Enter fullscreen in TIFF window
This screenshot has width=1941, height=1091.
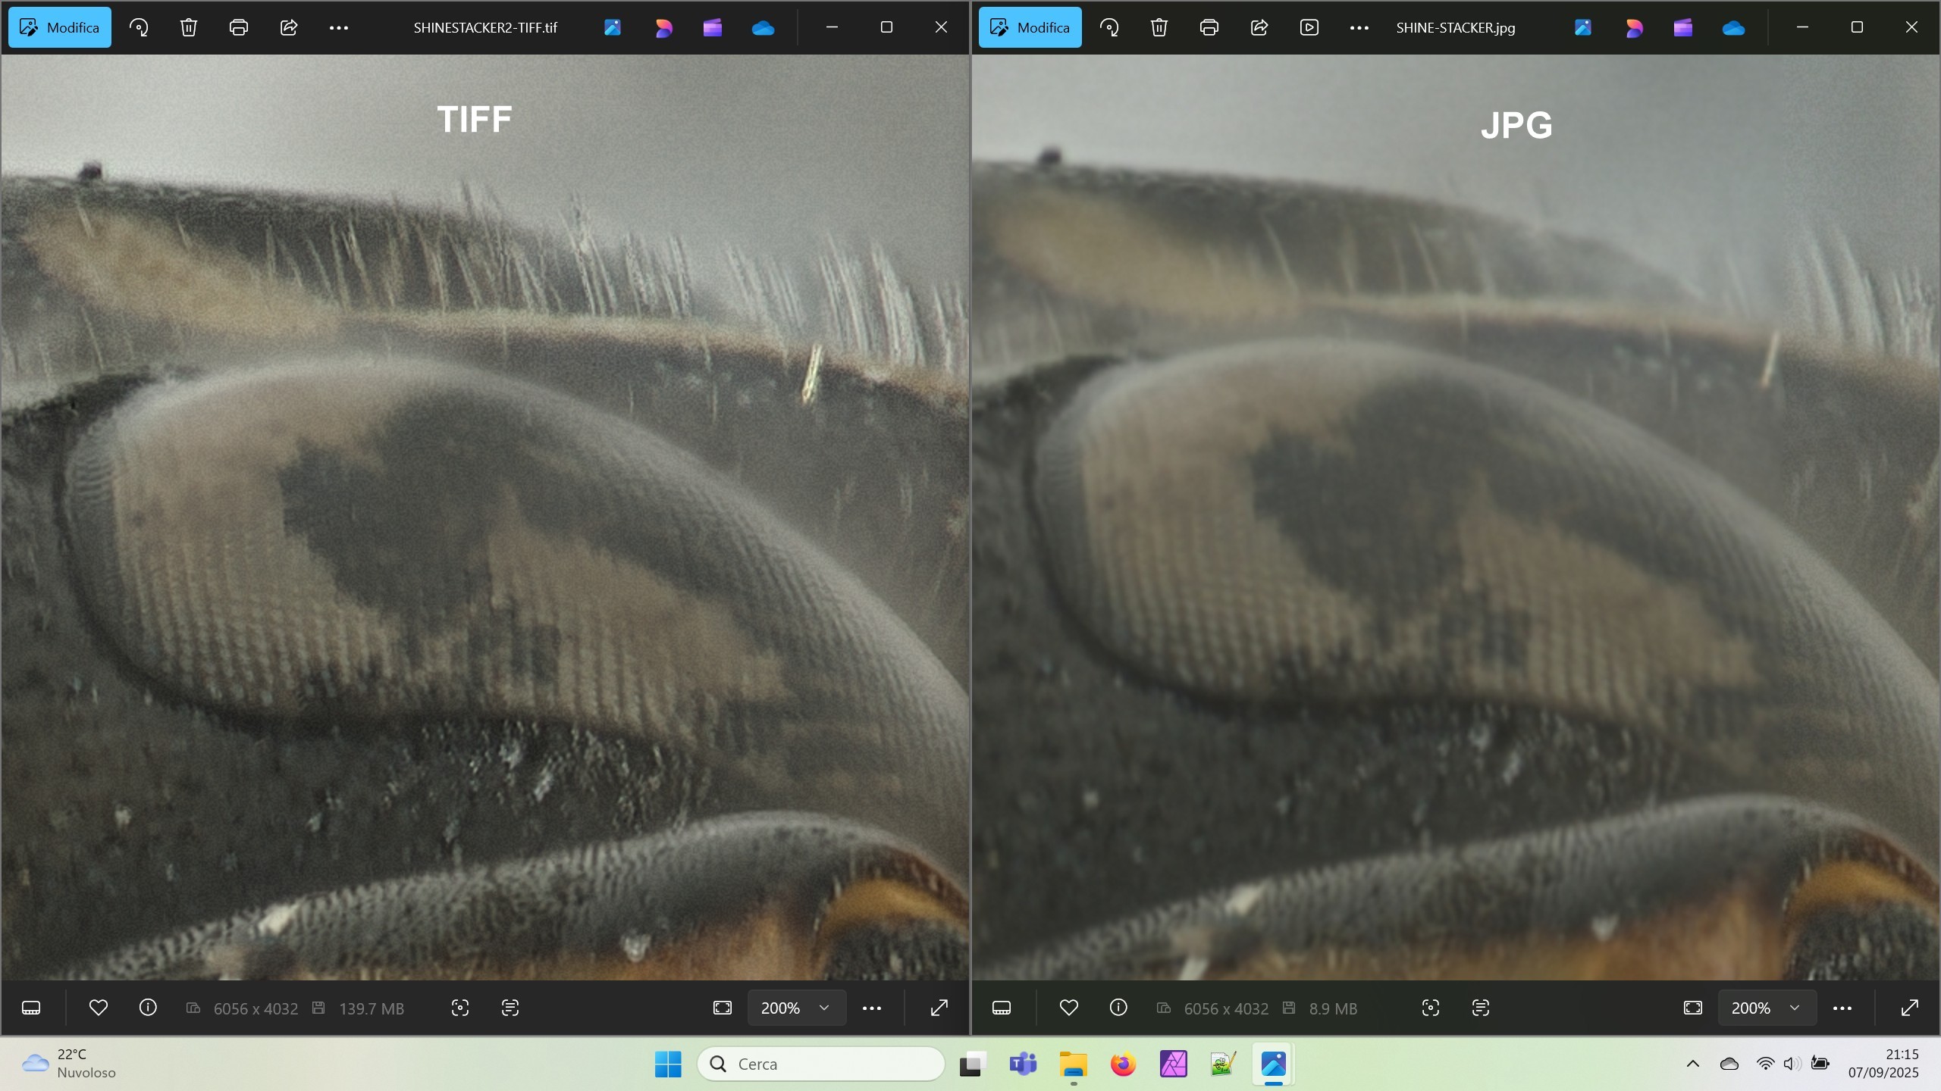pos(939,1008)
